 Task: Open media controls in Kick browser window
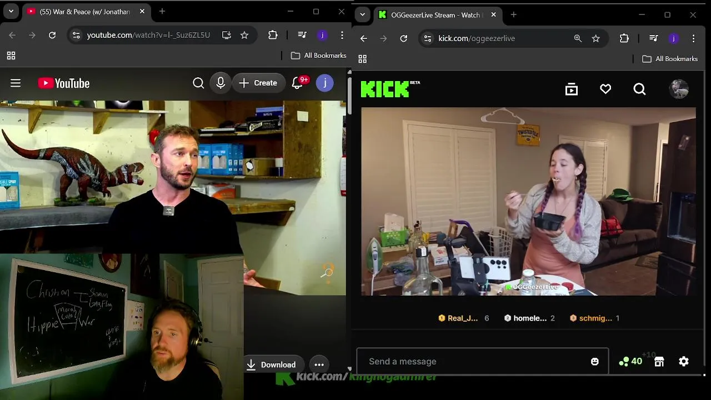[654, 38]
